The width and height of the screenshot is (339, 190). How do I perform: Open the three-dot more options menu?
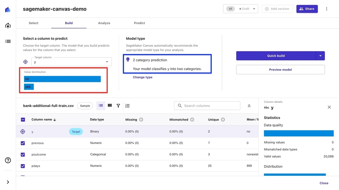[327, 9]
